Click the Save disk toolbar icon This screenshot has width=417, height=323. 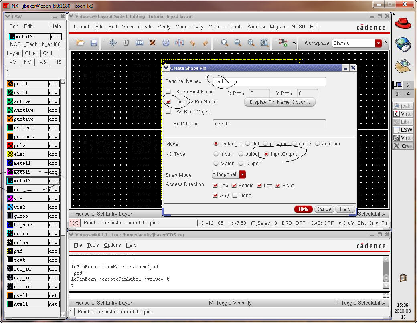[x=93, y=43]
